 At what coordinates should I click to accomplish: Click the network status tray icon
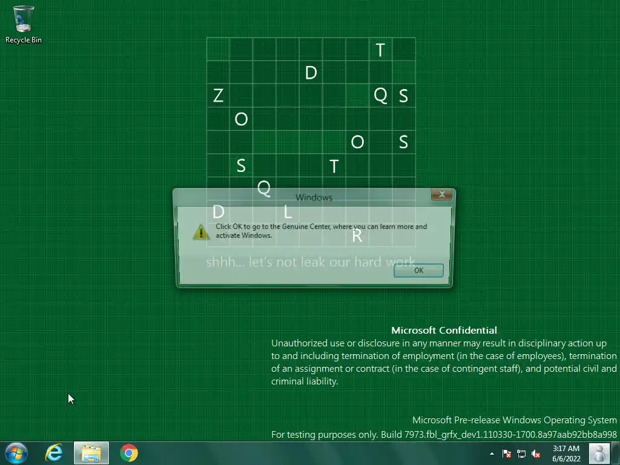(x=521, y=453)
